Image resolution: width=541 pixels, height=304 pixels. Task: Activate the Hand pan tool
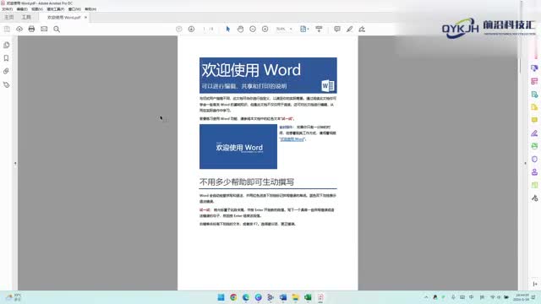(x=240, y=29)
